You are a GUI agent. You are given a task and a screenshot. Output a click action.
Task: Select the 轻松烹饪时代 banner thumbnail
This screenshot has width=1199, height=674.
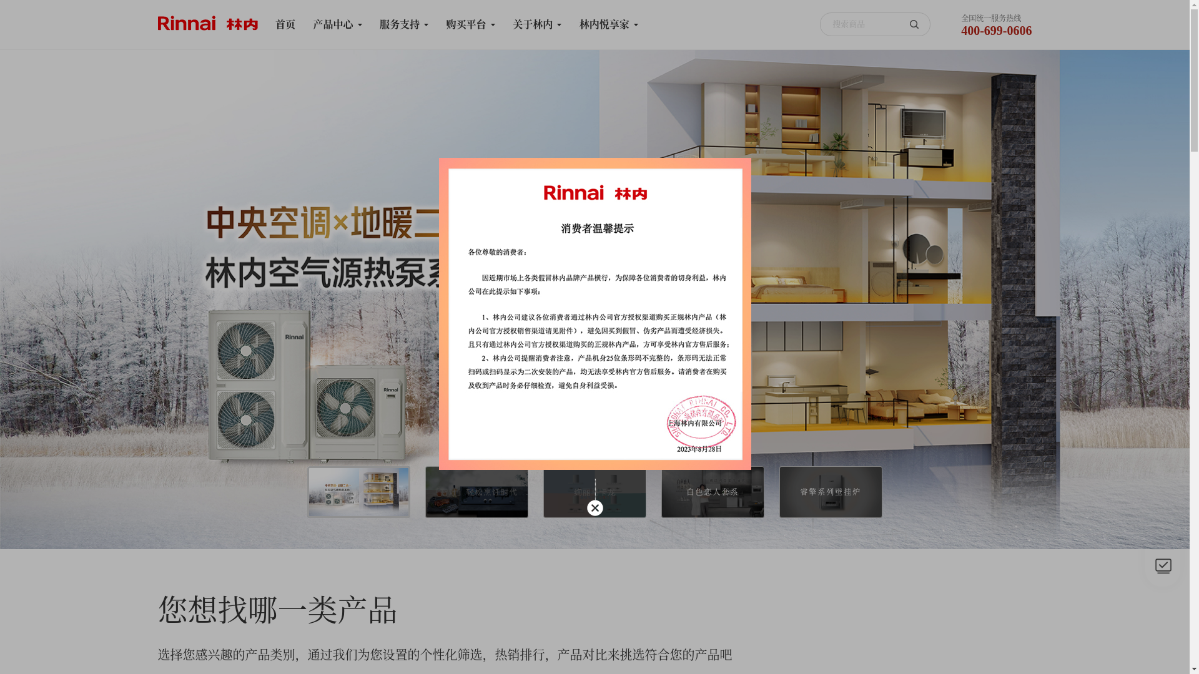(x=476, y=492)
